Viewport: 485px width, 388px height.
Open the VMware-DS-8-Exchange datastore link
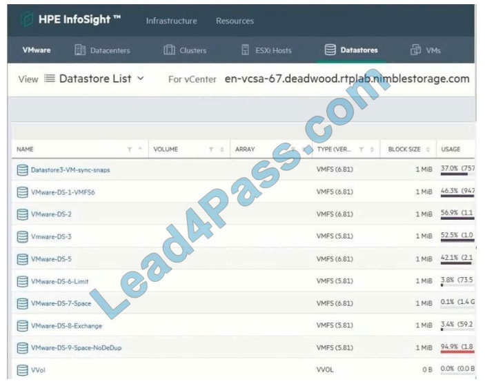pos(66,325)
